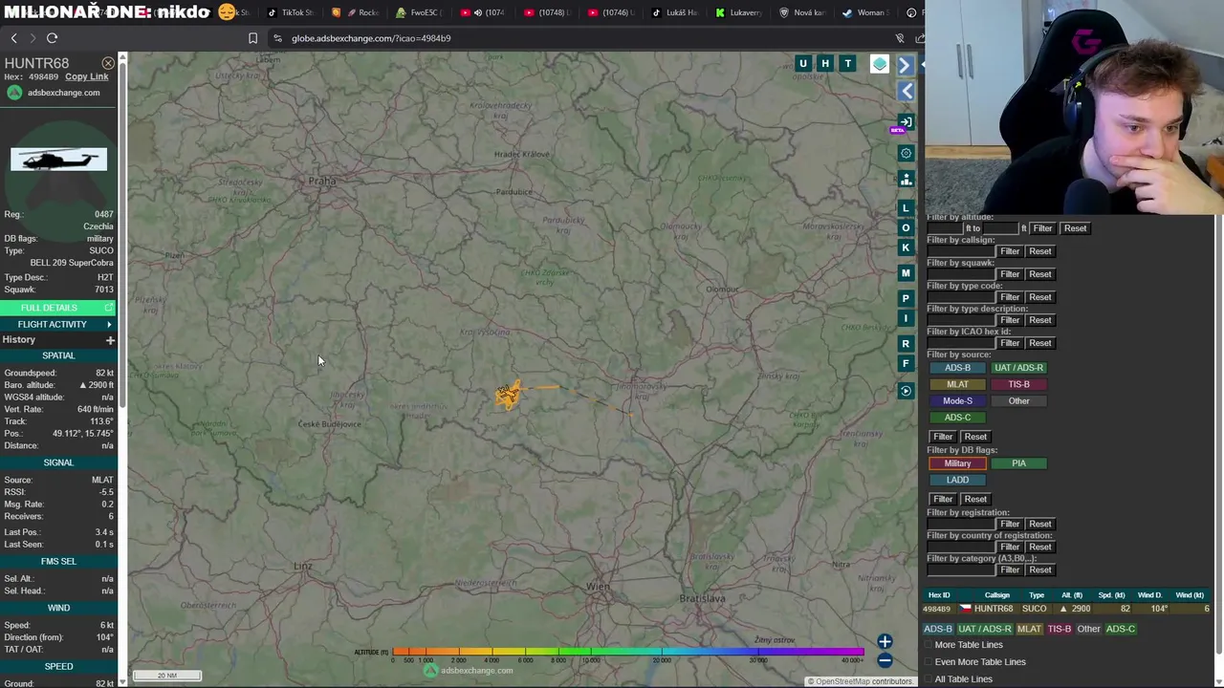Toggle the R map button

click(906, 344)
